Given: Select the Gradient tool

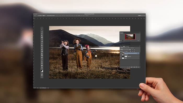Looking at the screenshot, I should 42,51.
